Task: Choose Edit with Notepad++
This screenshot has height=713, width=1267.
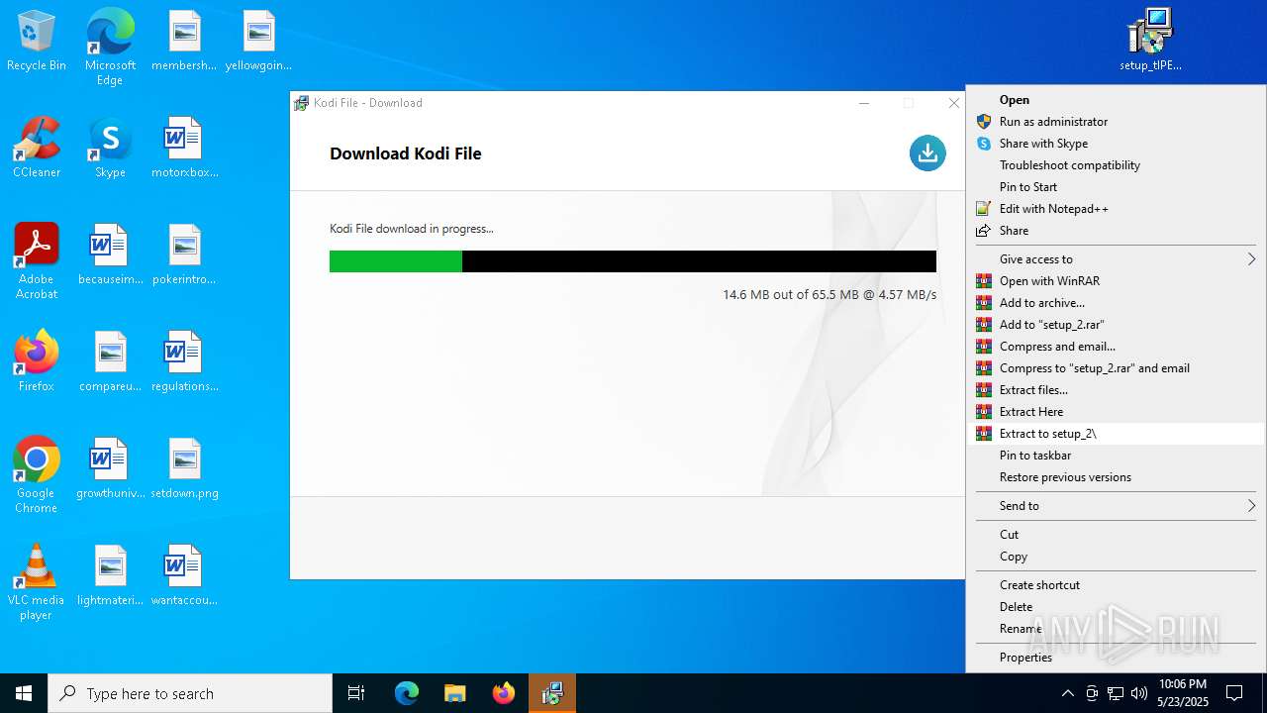Action: click(1116, 209)
